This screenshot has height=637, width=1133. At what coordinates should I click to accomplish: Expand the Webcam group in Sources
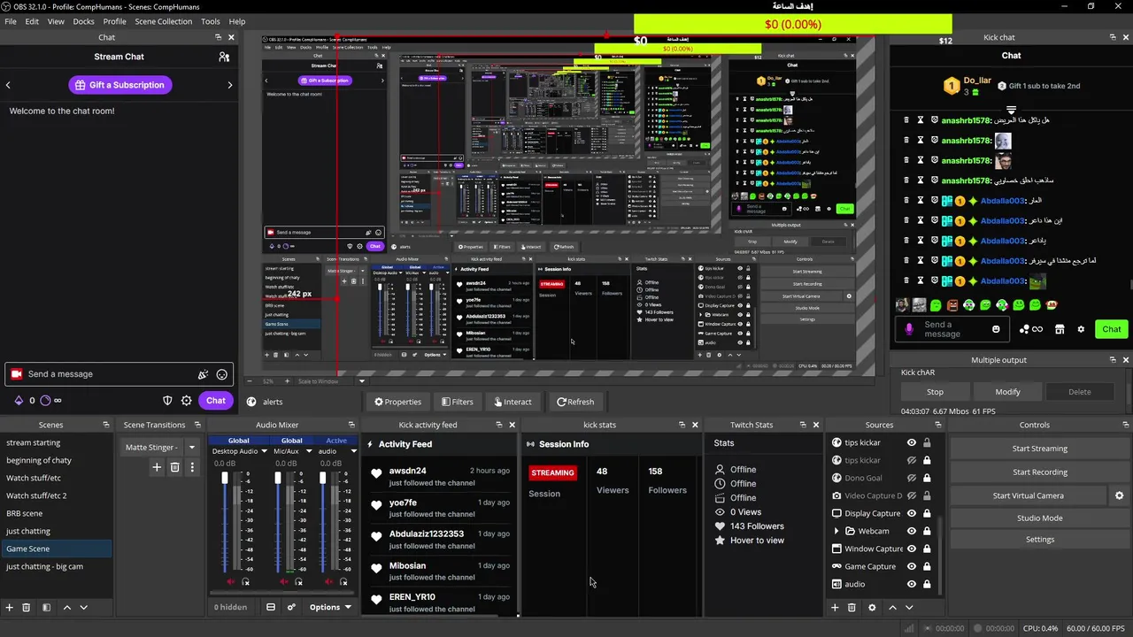(x=836, y=531)
